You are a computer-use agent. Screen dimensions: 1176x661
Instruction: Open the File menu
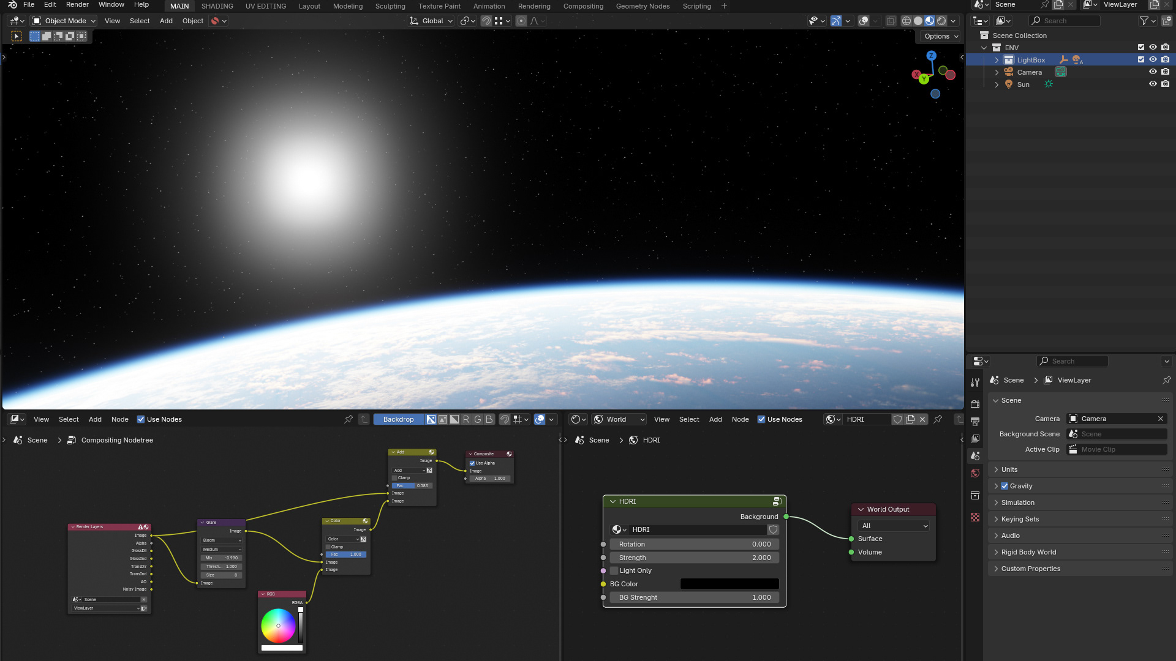tap(29, 4)
